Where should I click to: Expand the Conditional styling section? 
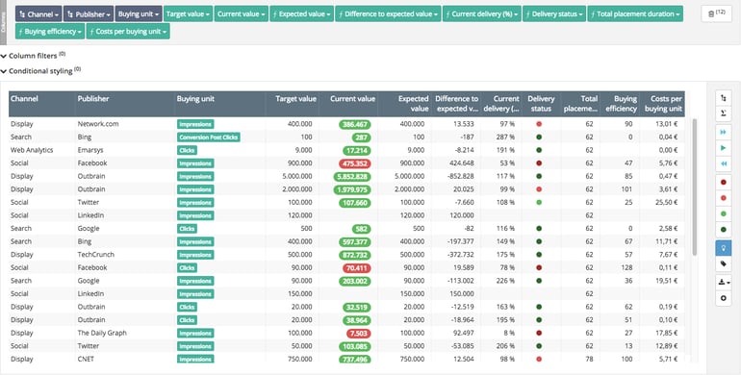(x=40, y=71)
